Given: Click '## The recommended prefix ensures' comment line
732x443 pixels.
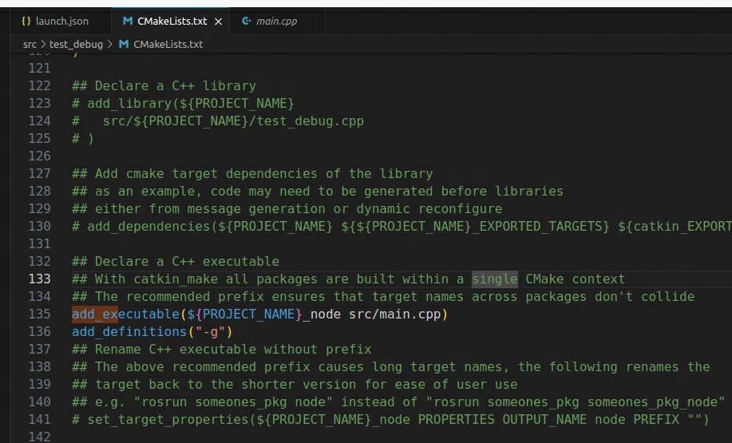Looking at the screenshot, I should click(x=383, y=297).
